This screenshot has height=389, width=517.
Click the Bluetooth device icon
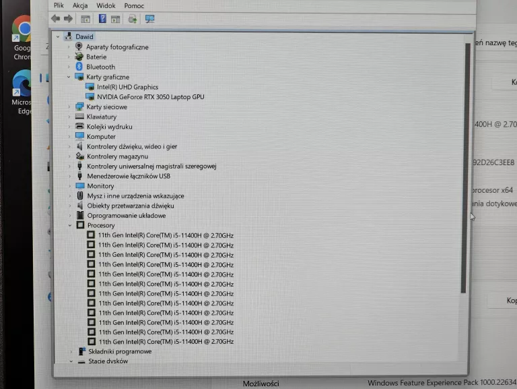point(79,67)
